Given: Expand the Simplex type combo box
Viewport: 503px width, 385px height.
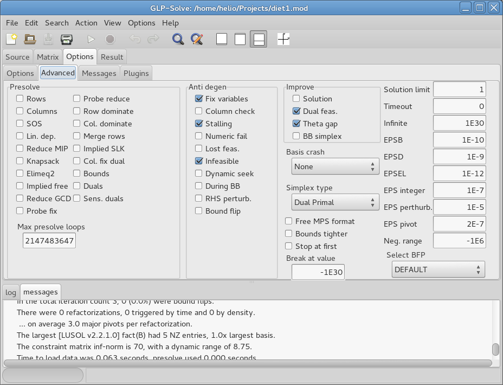Looking at the screenshot, I should pos(333,202).
